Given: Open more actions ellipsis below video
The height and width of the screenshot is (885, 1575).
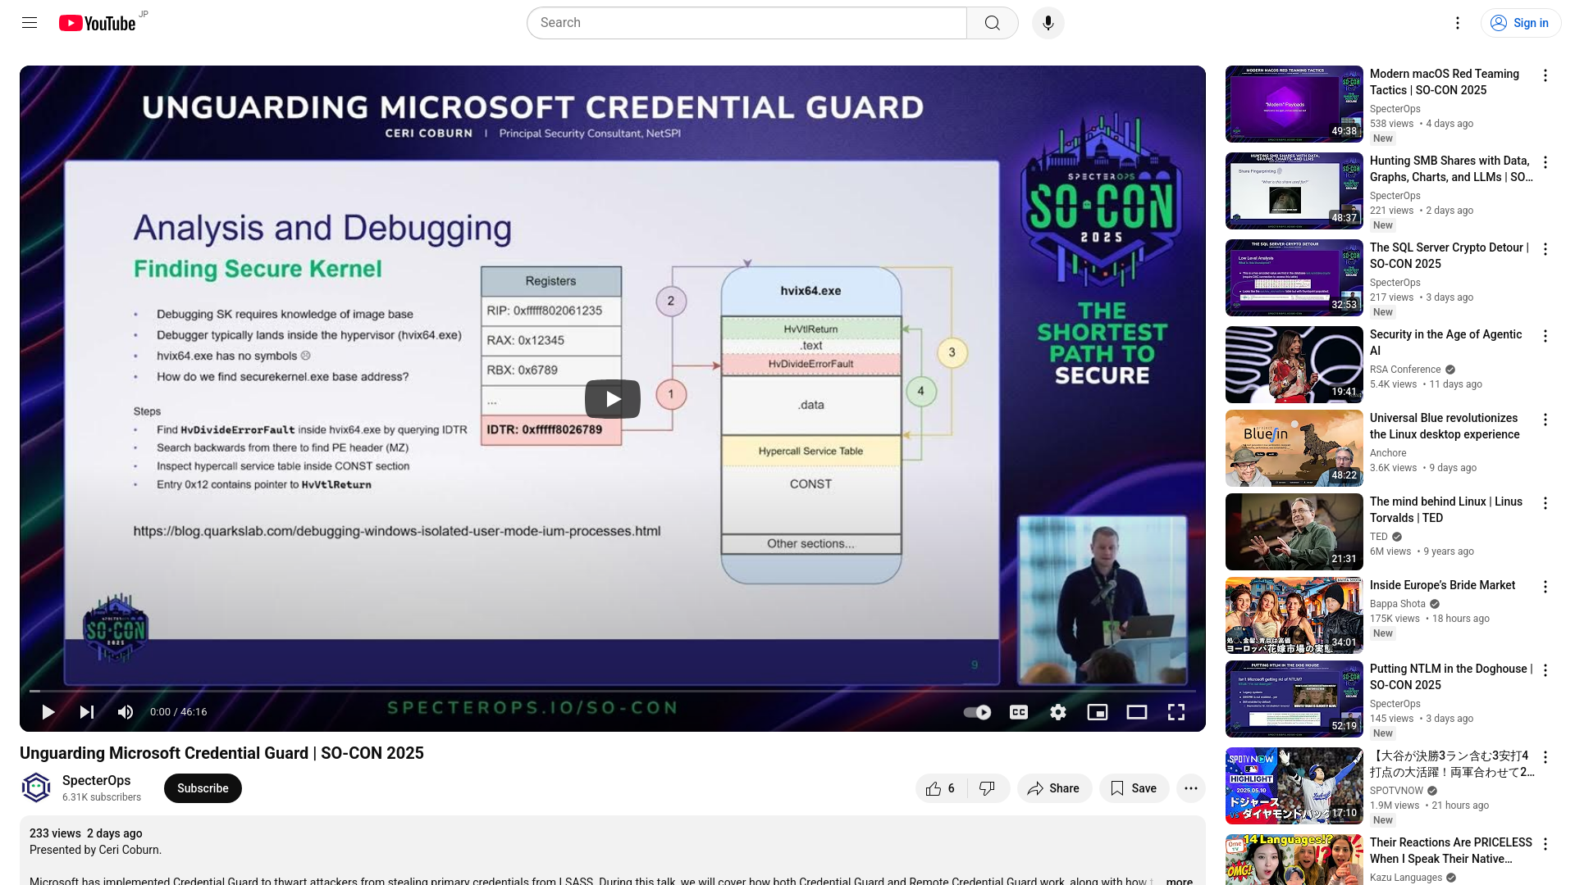Looking at the screenshot, I should 1191,788.
